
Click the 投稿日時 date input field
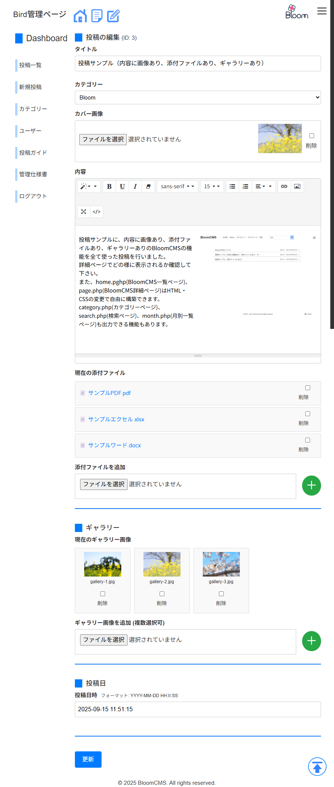pos(198,709)
